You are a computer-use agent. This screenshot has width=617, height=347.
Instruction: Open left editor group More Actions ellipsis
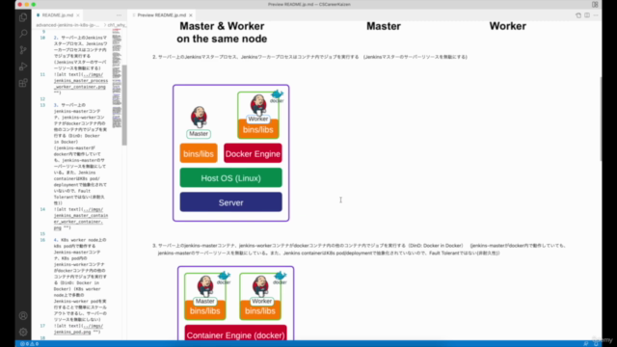[x=119, y=15]
